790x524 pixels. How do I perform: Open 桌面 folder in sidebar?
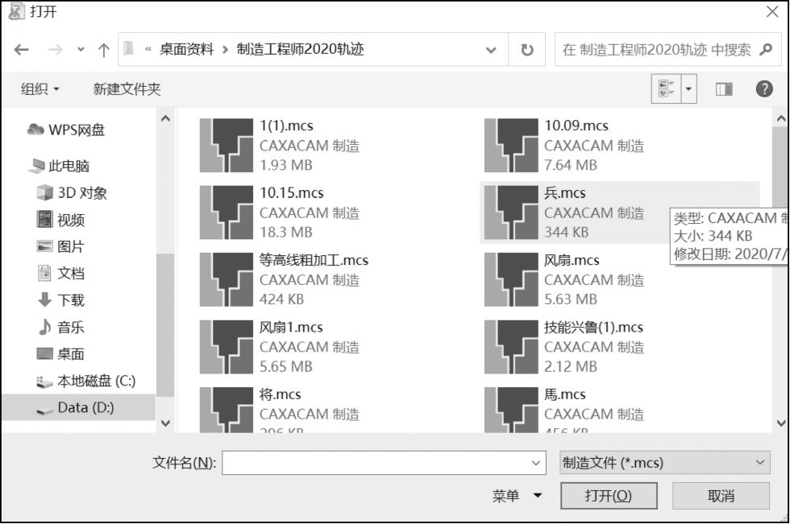point(61,354)
